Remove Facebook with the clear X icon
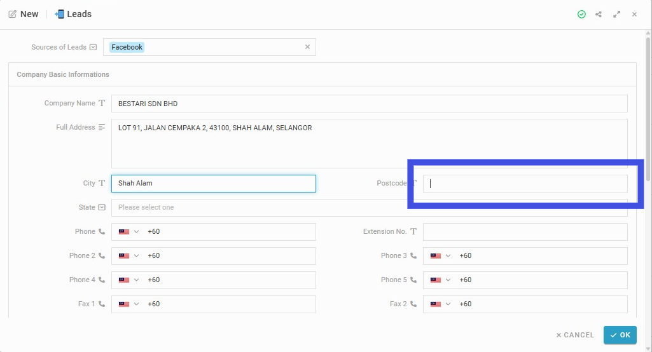Viewport: 652px width, 352px height. [x=307, y=47]
